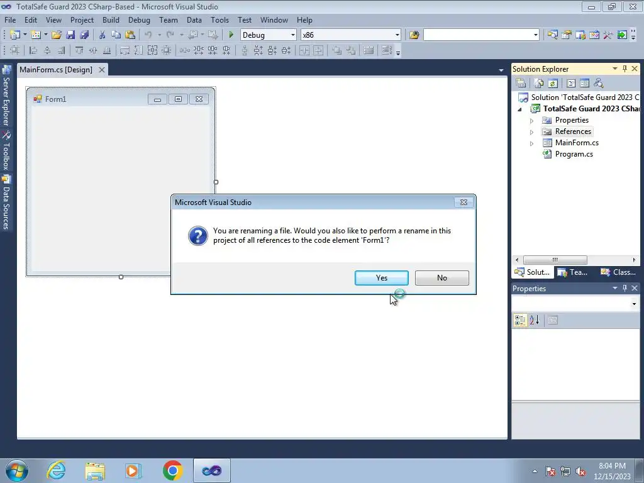Click the Align Tops layout icon
Image resolution: width=644 pixels, height=483 pixels.
79,50
